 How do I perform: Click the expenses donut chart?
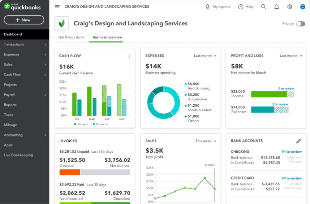[164, 103]
